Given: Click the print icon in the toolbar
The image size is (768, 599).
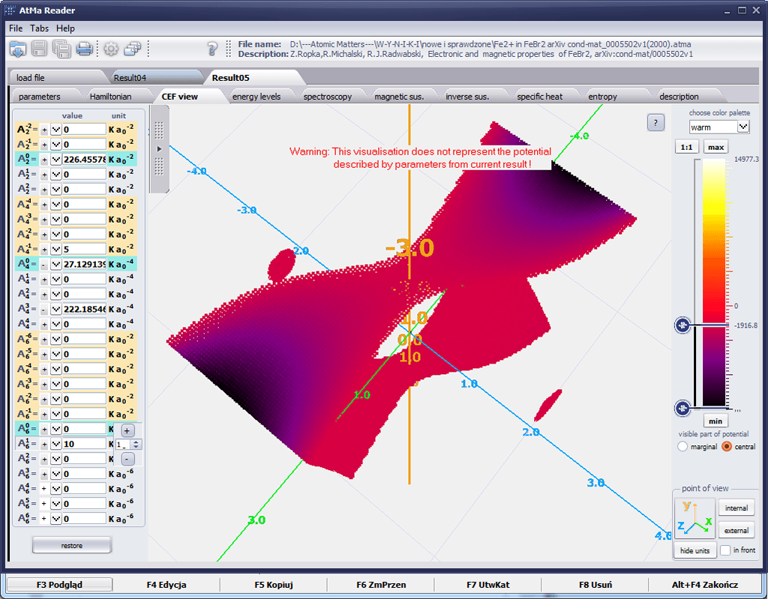Looking at the screenshot, I should click(x=84, y=49).
